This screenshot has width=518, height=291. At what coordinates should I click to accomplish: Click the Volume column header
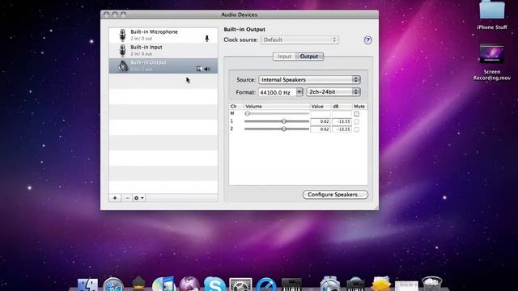277,106
